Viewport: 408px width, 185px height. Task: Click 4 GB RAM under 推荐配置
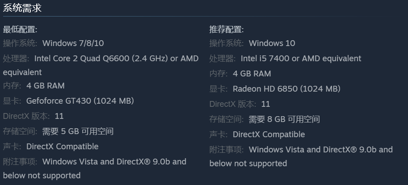point(252,73)
